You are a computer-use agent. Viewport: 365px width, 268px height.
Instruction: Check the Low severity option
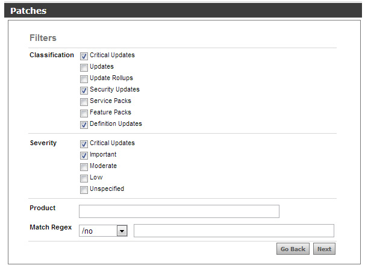tap(84, 178)
